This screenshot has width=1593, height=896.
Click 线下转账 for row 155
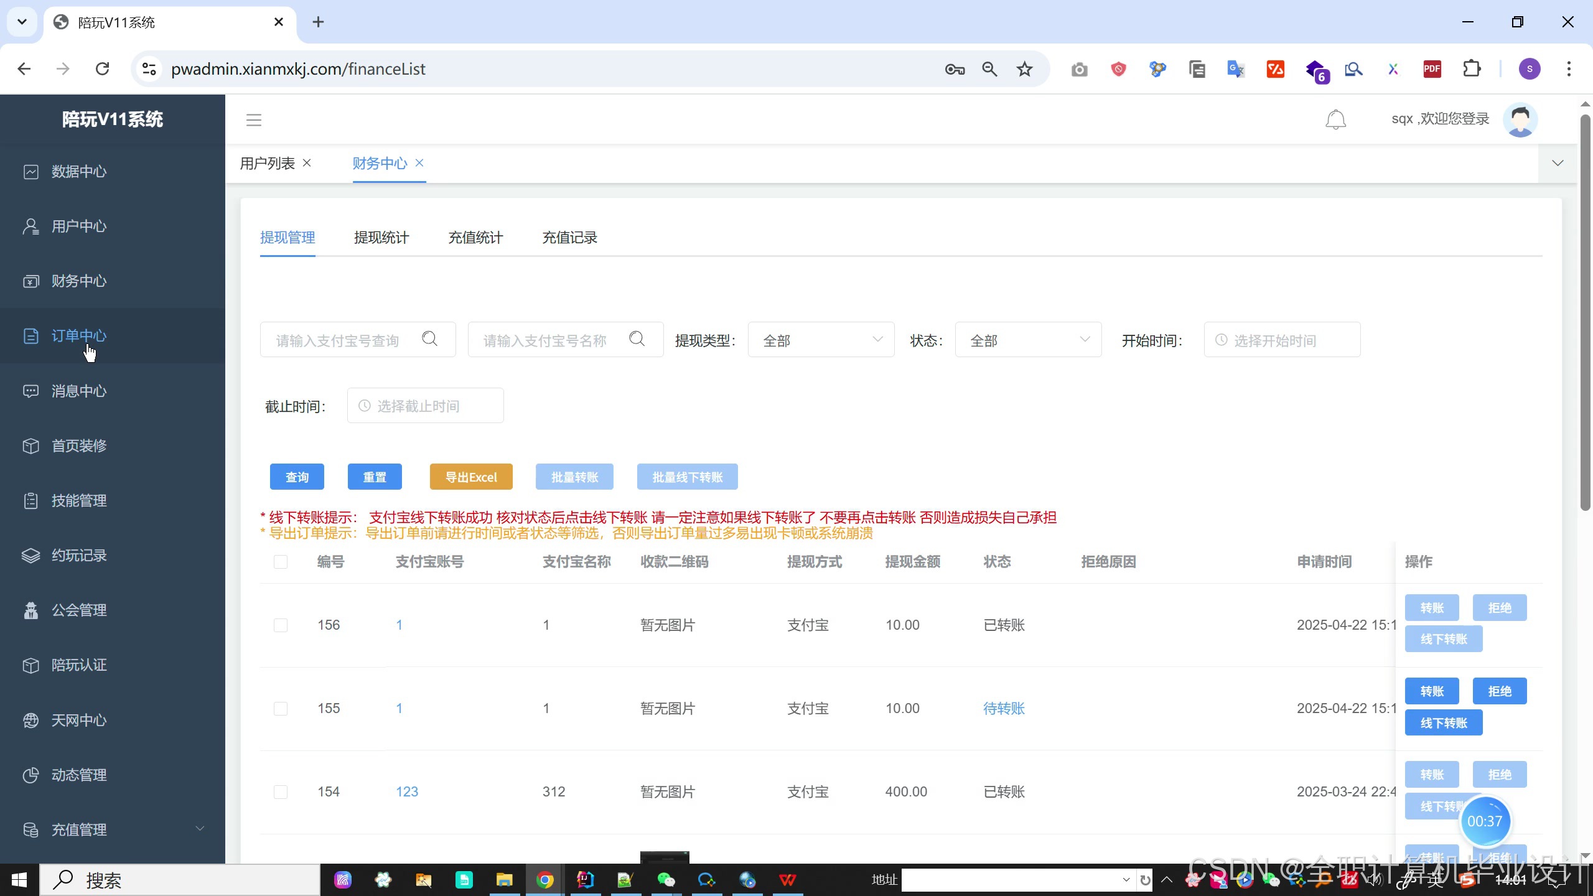pyautogui.click(x=1444, y=723)
